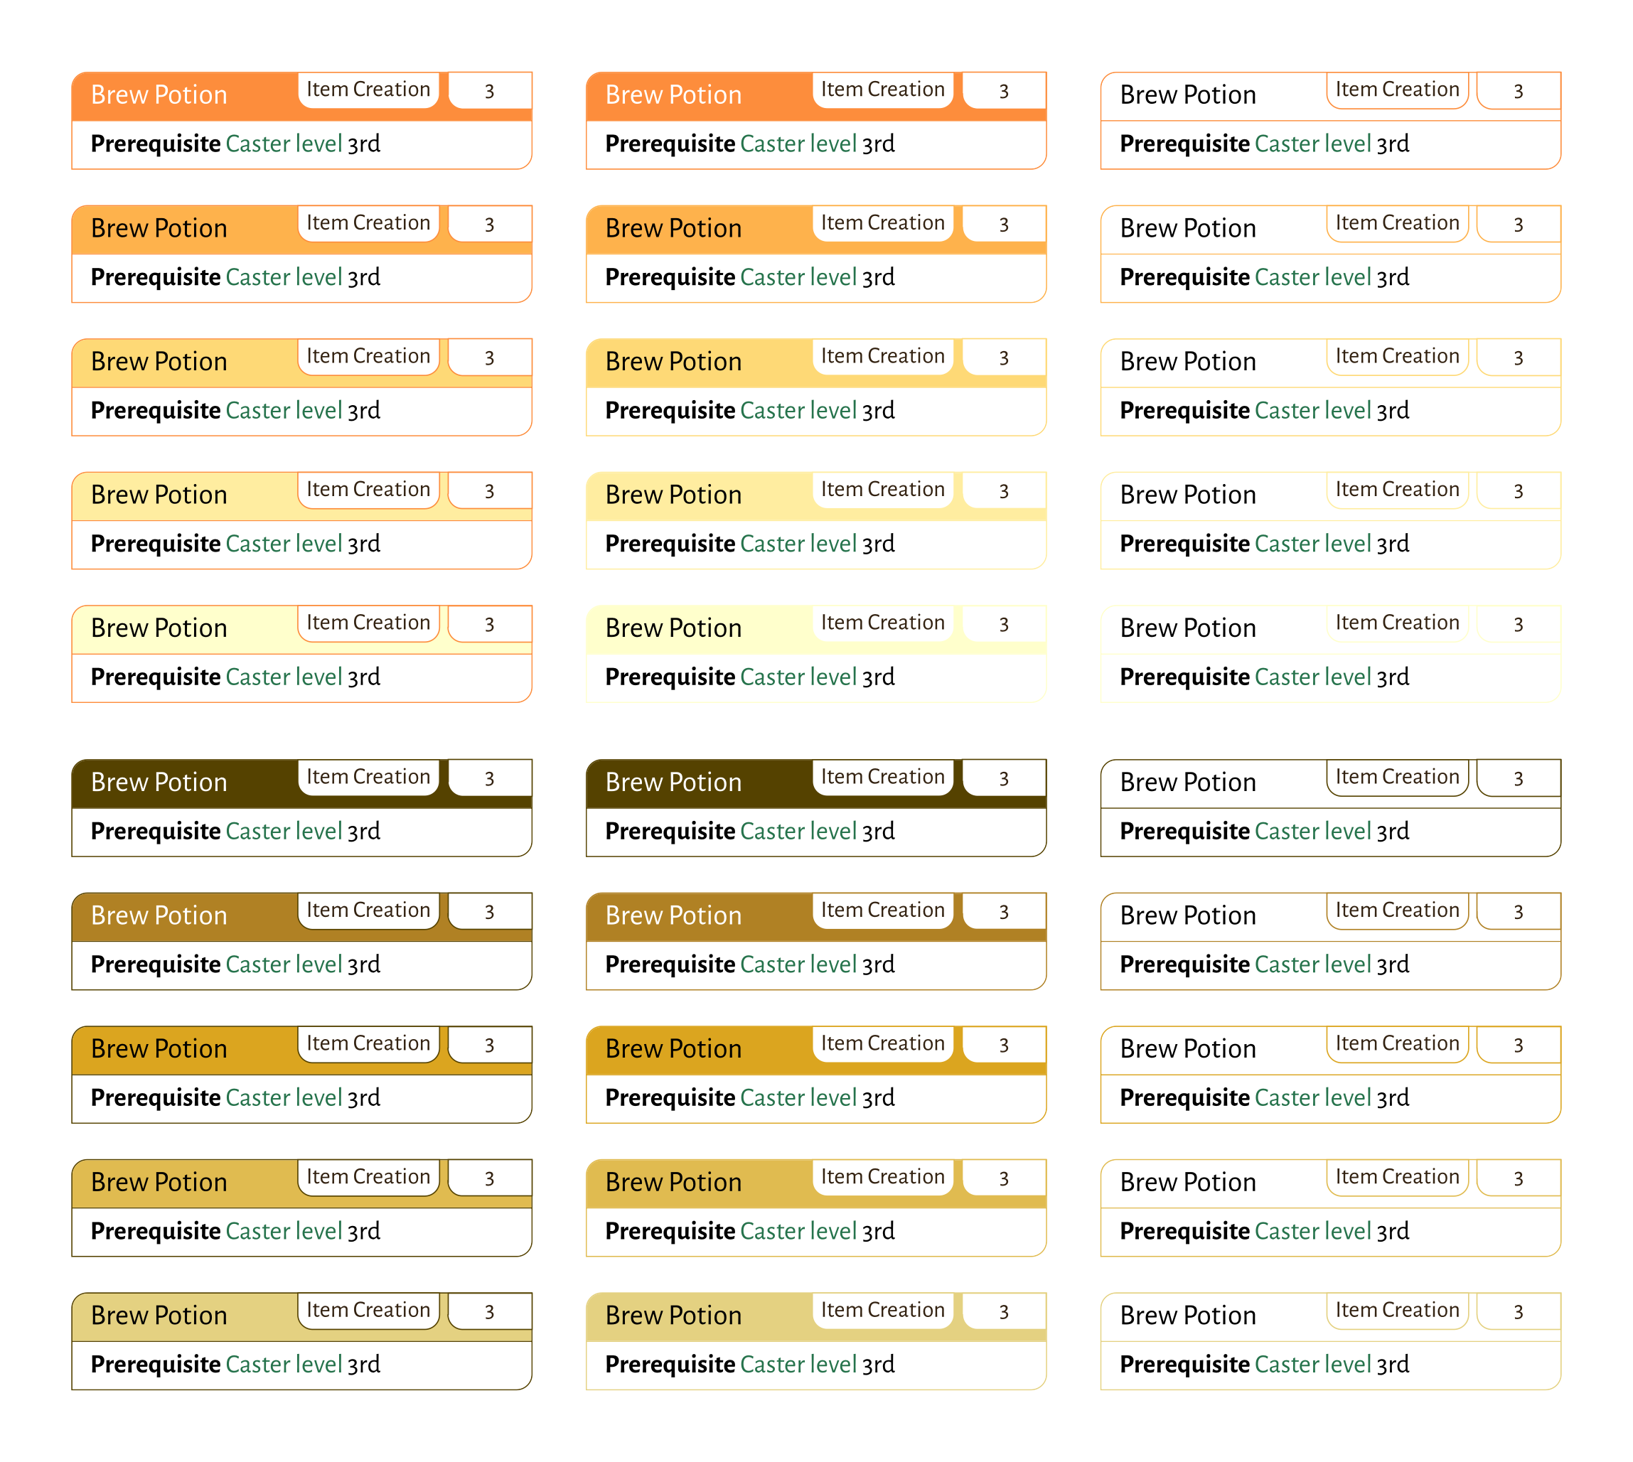Open Caster level link under dark brown header with borderless tags

point(798,831)
